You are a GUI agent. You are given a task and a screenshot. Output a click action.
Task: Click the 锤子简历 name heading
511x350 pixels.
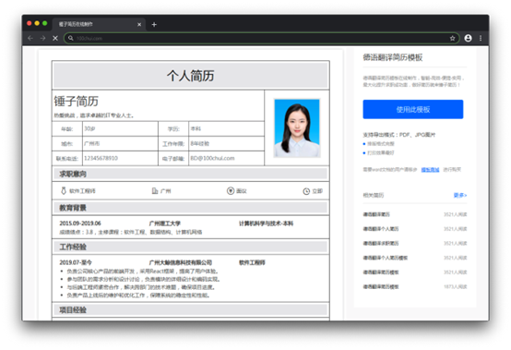76,101
